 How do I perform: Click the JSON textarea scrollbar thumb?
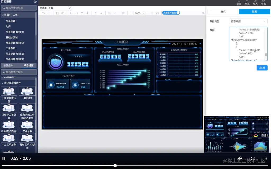tap(266, 55)
